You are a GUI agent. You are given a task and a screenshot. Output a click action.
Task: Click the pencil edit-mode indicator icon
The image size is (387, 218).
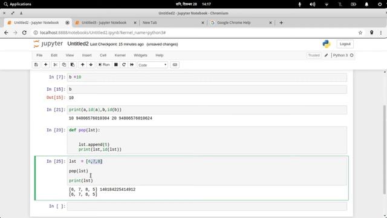point(326,55)
